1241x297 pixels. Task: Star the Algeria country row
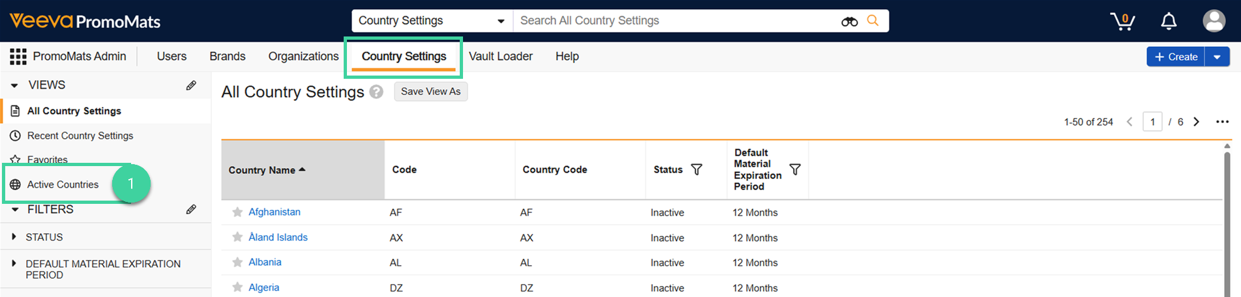tap(237, 287)
